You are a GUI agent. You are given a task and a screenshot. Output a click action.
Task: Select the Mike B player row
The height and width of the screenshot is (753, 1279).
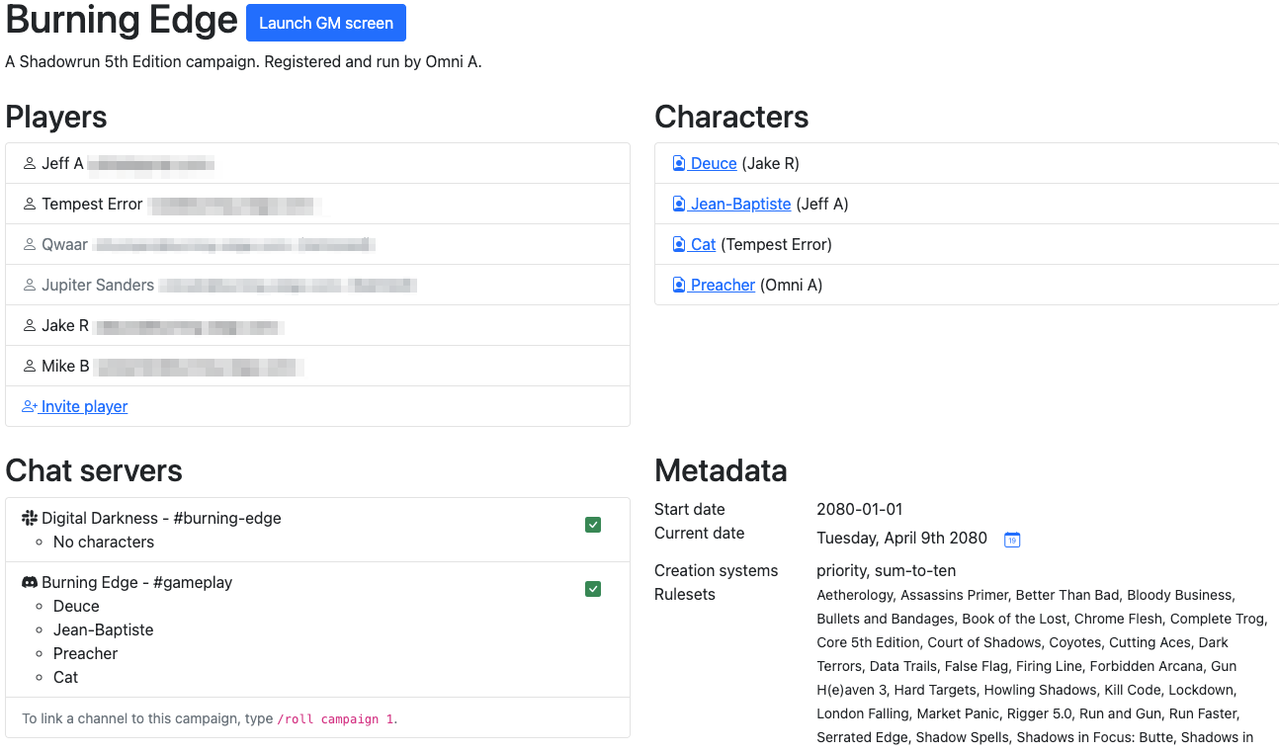click(65, 367)
